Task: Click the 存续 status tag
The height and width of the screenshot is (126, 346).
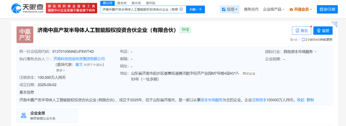Action: [185, 30]
